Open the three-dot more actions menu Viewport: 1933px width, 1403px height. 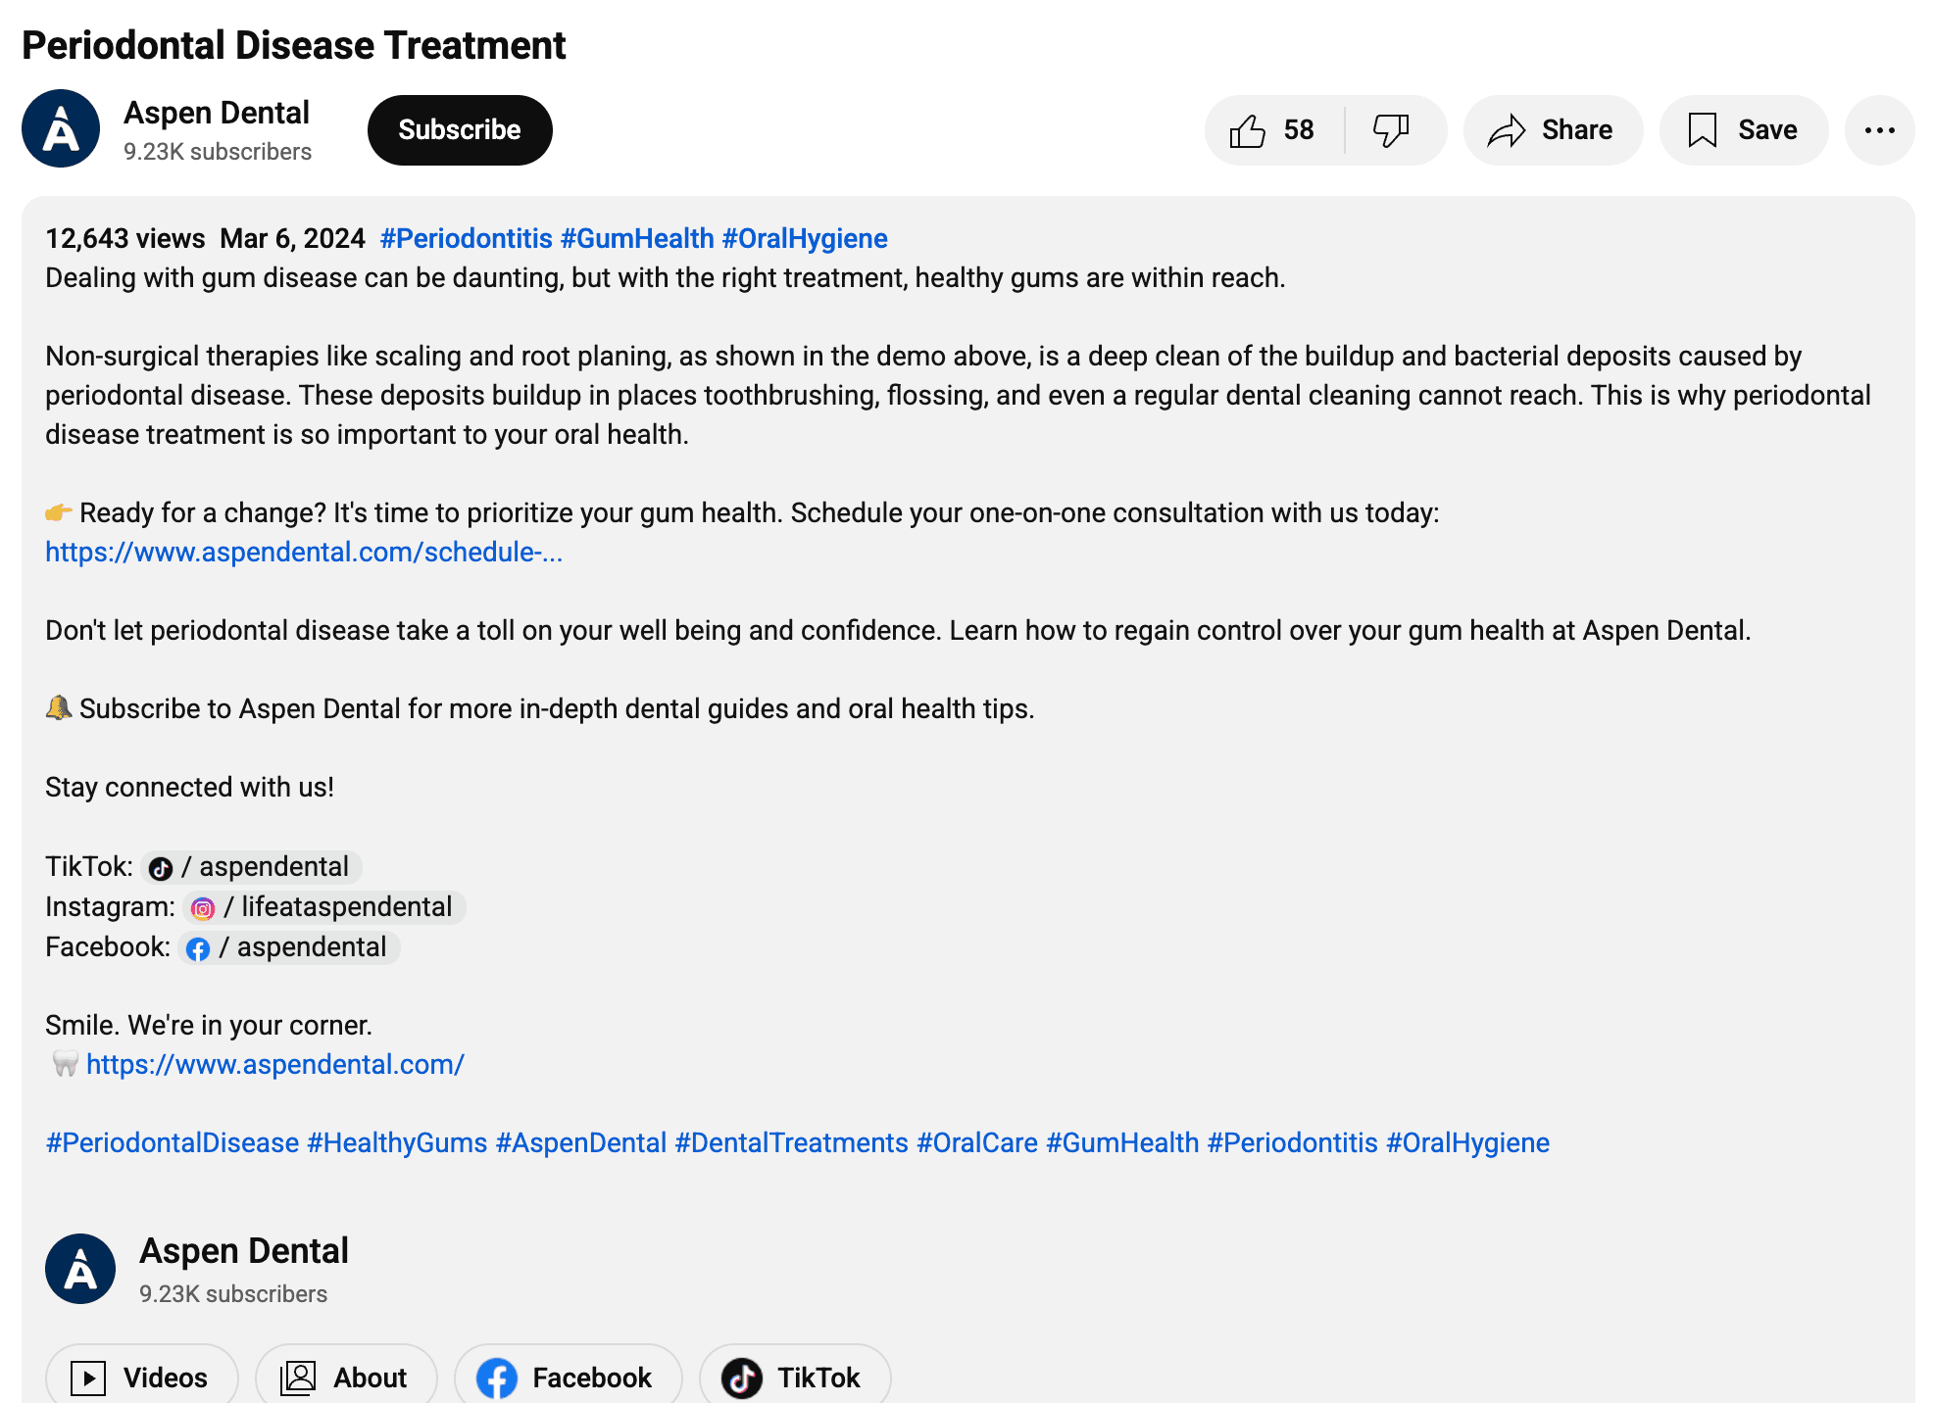(x=1878, y=130)
